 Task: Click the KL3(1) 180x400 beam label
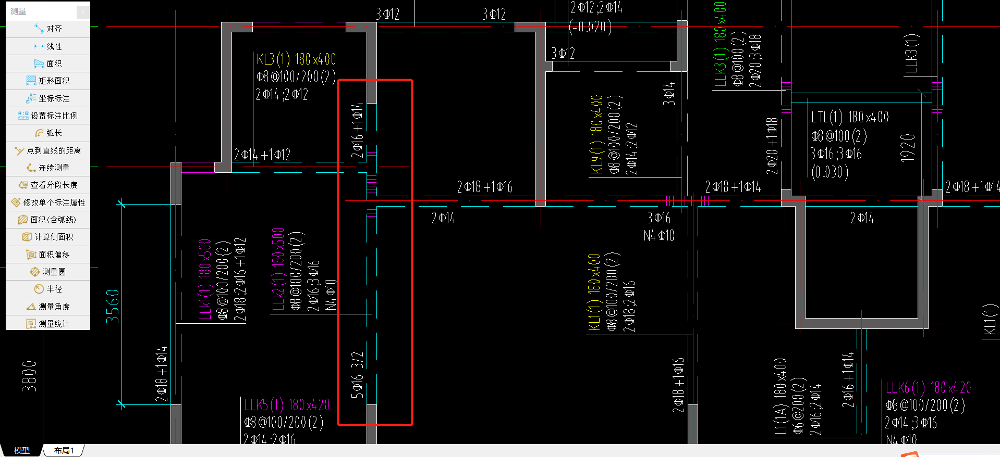coord(296,59)
